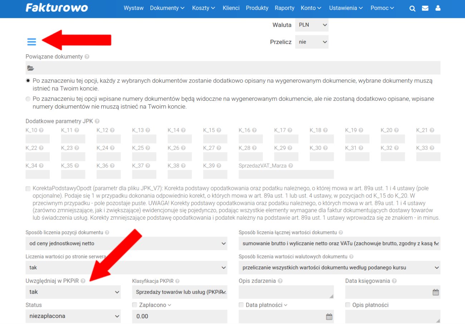465x324 pixels.
Task: Check the Opis płatności checkbox
Action: [348, 305]
